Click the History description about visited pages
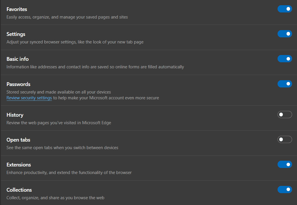Screen dimensions: 297x205 point(59,122)
